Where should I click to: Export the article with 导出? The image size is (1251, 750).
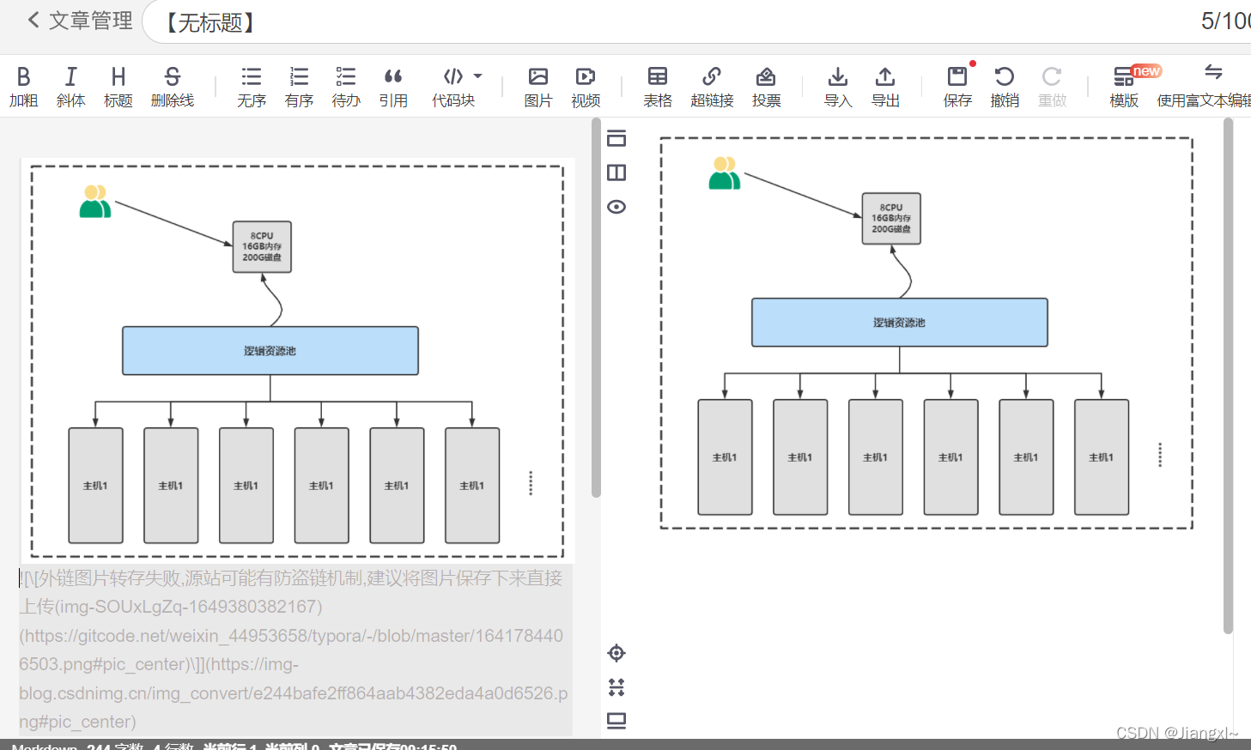coord(885,88)
